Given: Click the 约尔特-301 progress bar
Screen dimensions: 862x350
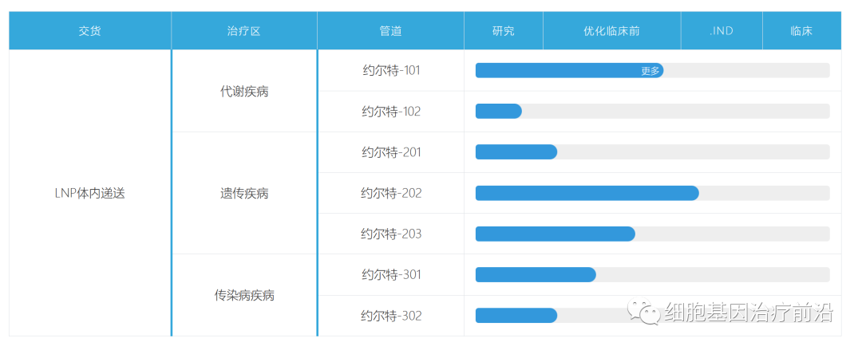Looking at the screenshot, I should tap(536, 274).
